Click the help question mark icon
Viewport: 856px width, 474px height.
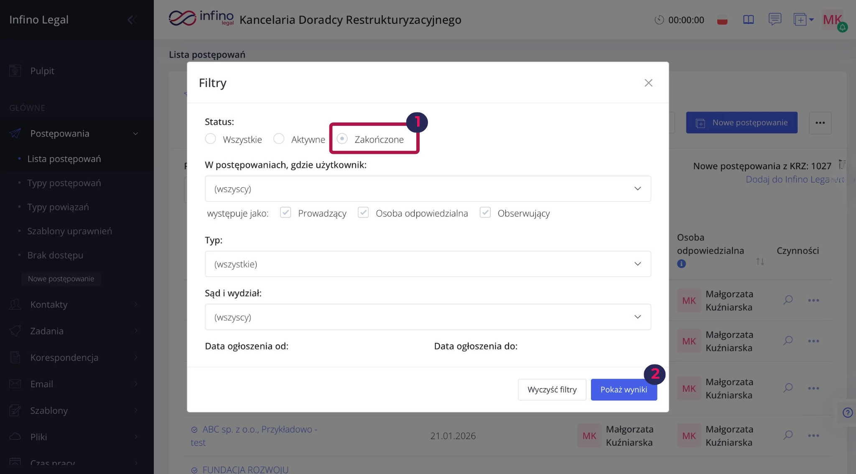click(847, 413)
